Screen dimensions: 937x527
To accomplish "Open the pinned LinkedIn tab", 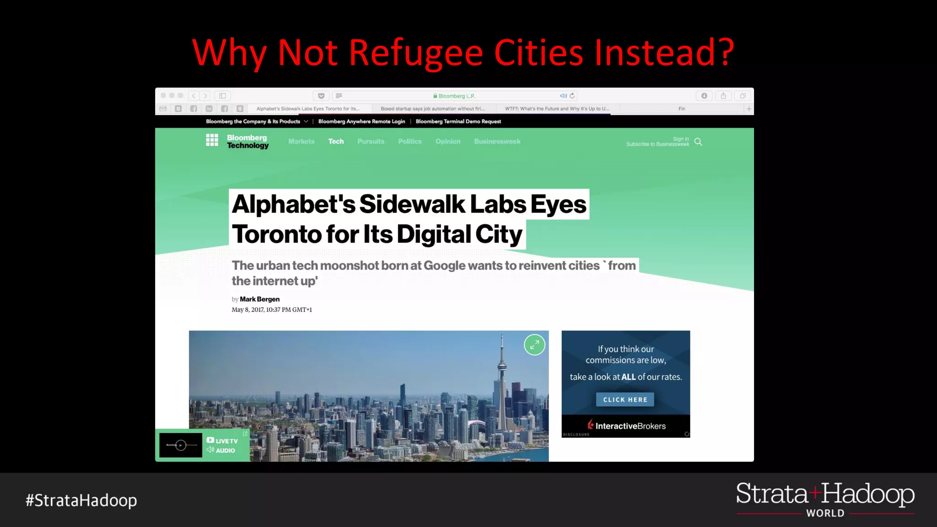I will point(209,109).
